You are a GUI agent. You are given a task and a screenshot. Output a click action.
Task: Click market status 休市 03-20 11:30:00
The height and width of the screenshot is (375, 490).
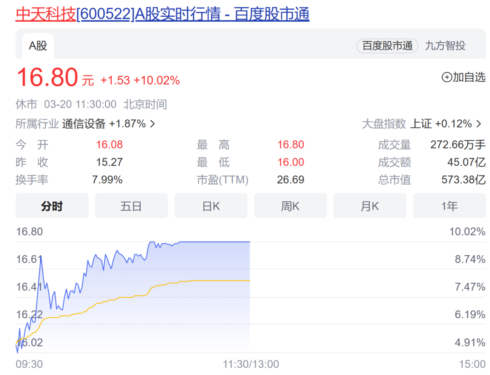[x=66, y=104]
